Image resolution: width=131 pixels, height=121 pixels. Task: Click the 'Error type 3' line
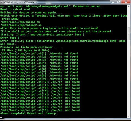(x=10, y=38)
